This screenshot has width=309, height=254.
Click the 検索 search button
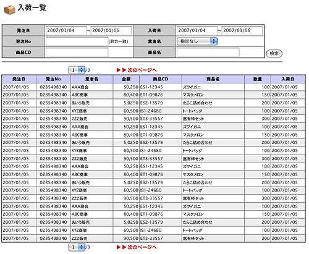pos(274,54)
